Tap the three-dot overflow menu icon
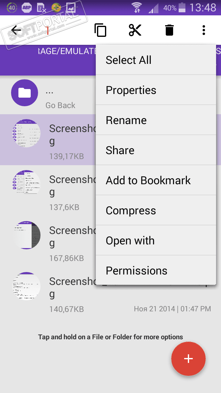The image size is (221, 393). click(204, 30)
